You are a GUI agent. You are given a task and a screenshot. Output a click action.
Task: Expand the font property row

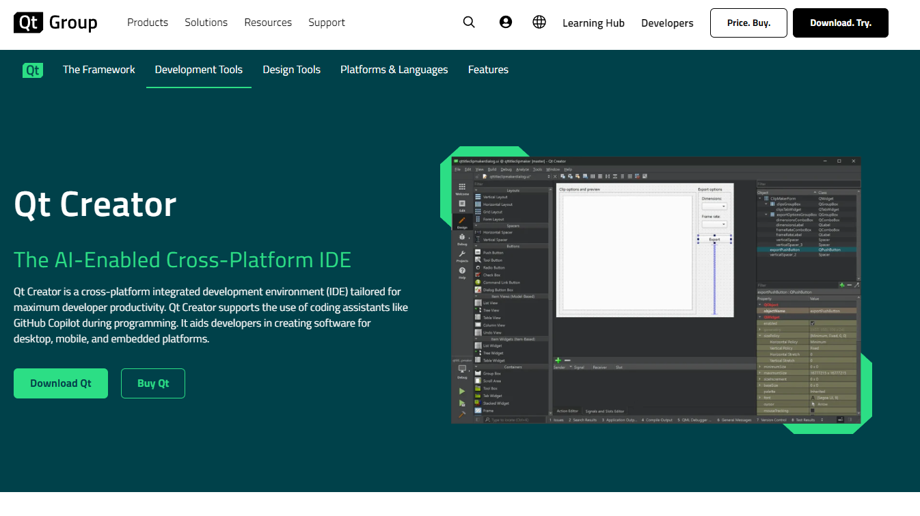[x=759, y=398]
